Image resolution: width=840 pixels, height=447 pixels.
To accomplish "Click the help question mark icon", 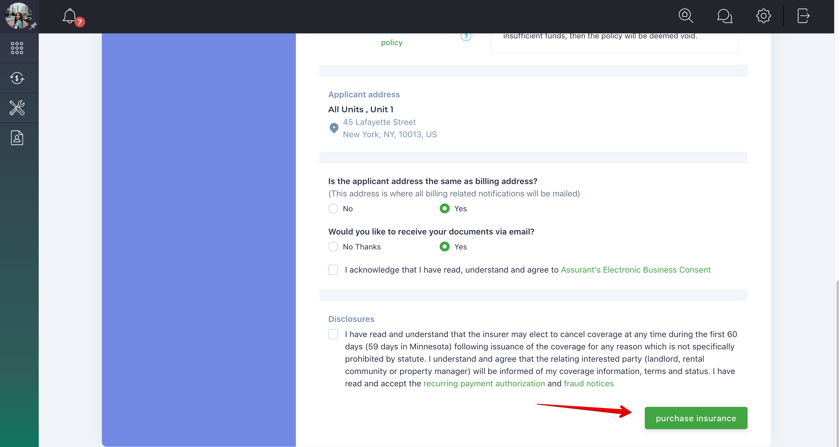I will click(x=466, y=36).
